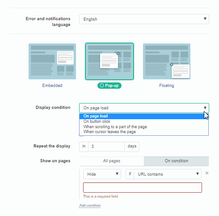Expand the Hide action dropdown
Screen dimensions: 219x216
click(x=102, y=174)
